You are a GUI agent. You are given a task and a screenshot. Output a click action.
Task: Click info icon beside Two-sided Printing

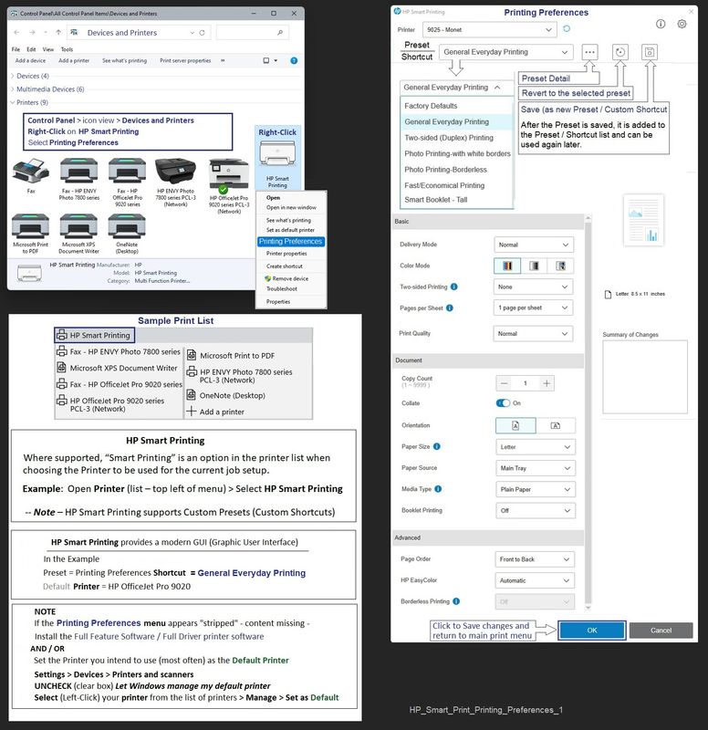pos(453,287)
